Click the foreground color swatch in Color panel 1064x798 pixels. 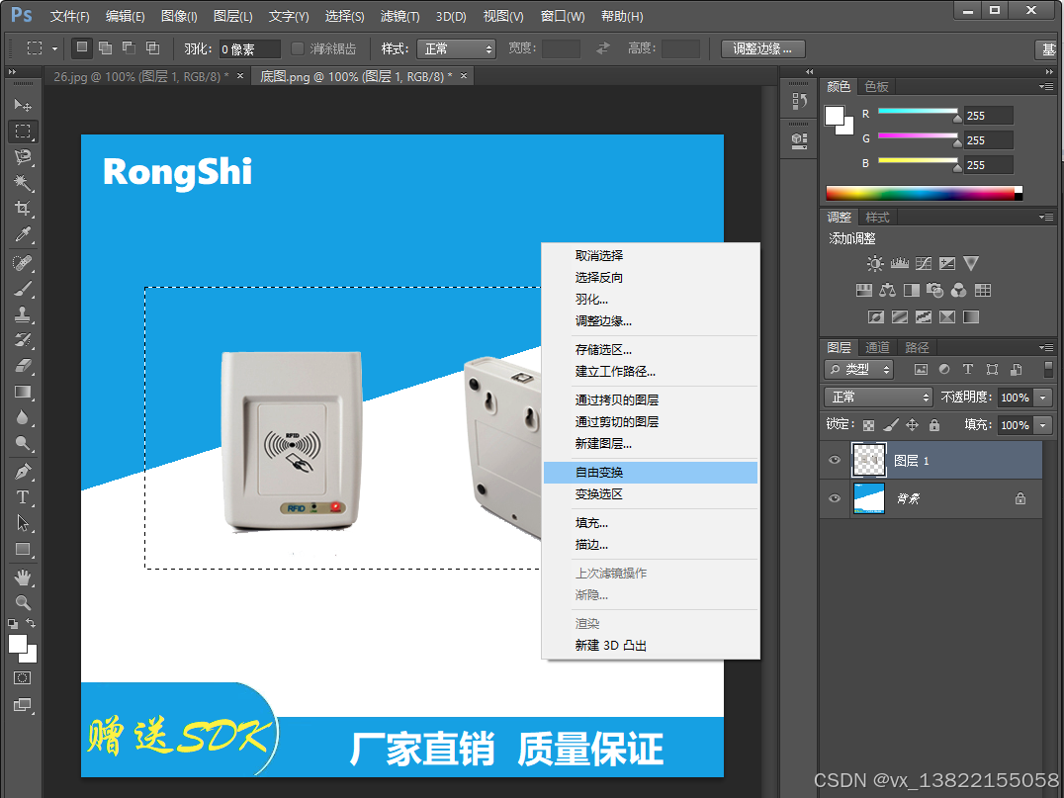(835, 116)
